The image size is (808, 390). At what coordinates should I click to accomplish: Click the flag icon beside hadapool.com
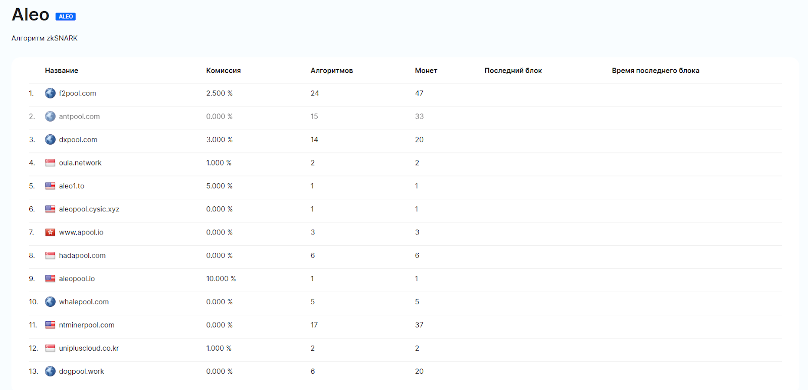tap(50, 256)
